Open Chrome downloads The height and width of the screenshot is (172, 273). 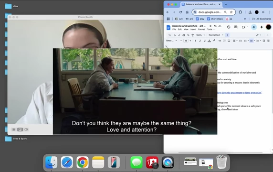tap(250, 12)
